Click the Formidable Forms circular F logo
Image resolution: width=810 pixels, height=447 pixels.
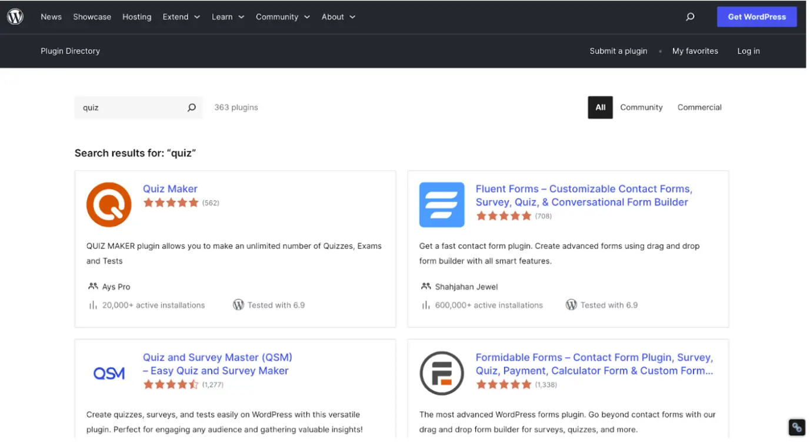click(441, 372)
